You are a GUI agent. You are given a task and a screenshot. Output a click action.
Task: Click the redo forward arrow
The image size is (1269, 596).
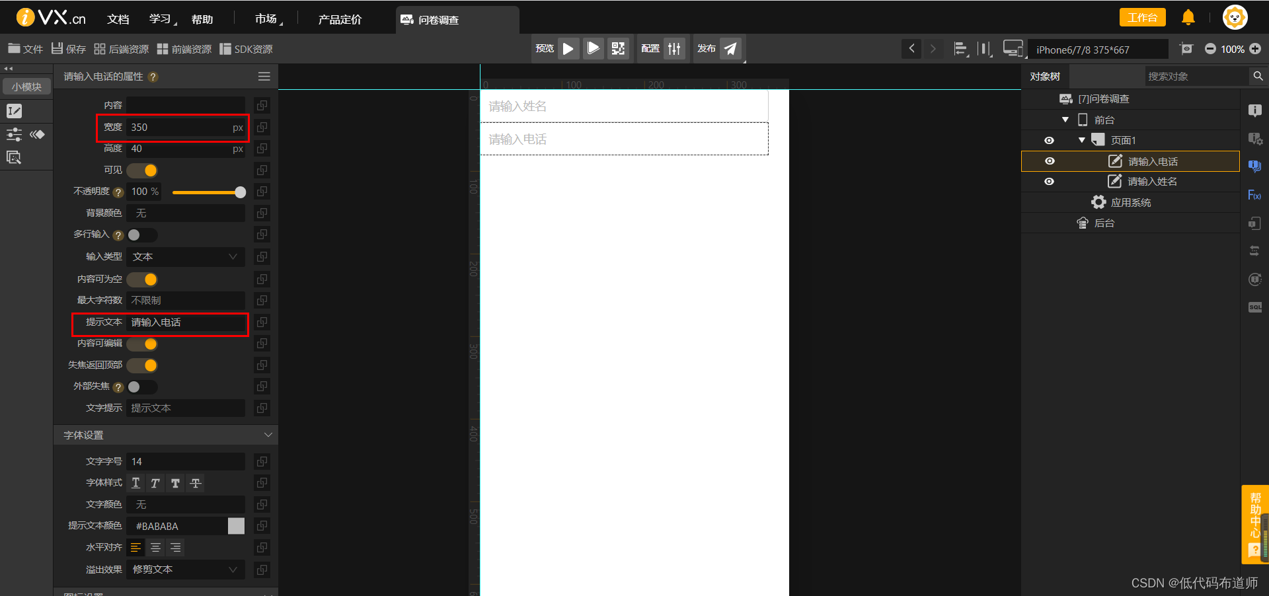(x=933, y=48)
